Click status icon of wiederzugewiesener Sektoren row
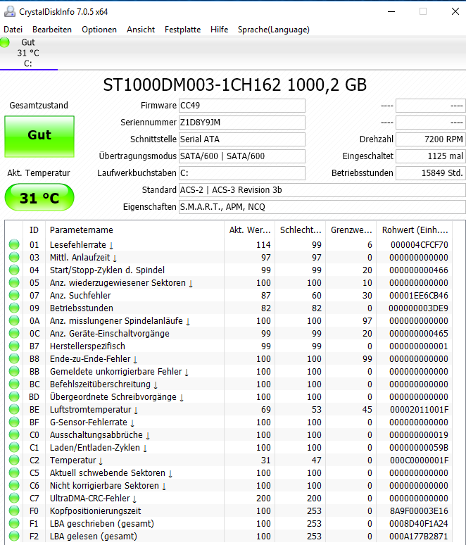 click(14, 282)
